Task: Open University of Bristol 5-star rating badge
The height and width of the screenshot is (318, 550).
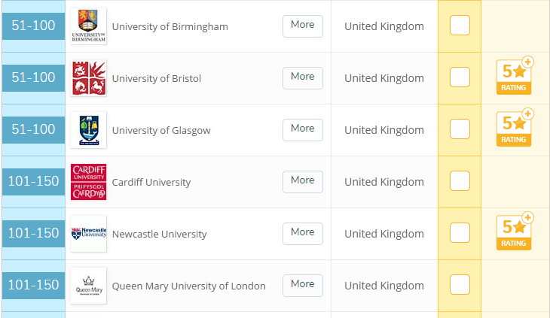Action: point(515,77)
